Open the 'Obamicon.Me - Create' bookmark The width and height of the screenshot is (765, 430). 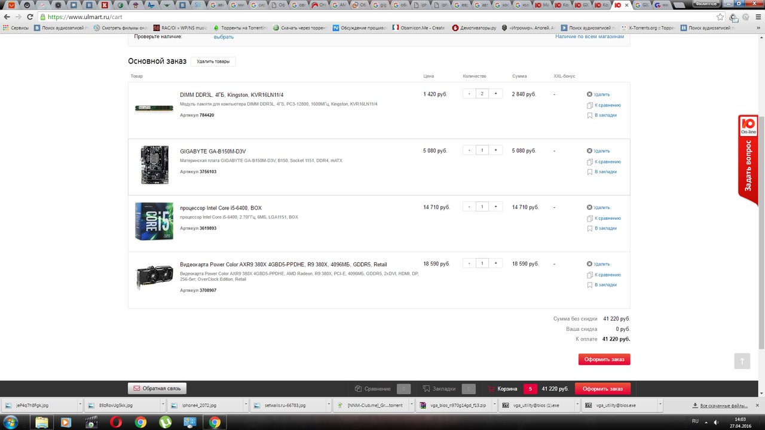tap(418, 28)
